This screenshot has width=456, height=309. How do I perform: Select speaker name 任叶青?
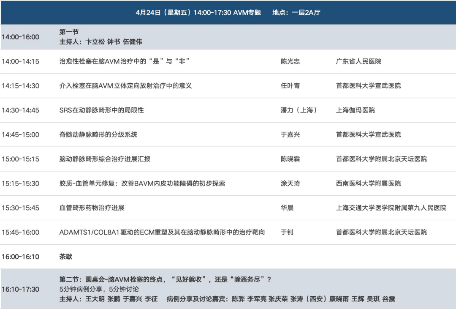tap(290, 86)
